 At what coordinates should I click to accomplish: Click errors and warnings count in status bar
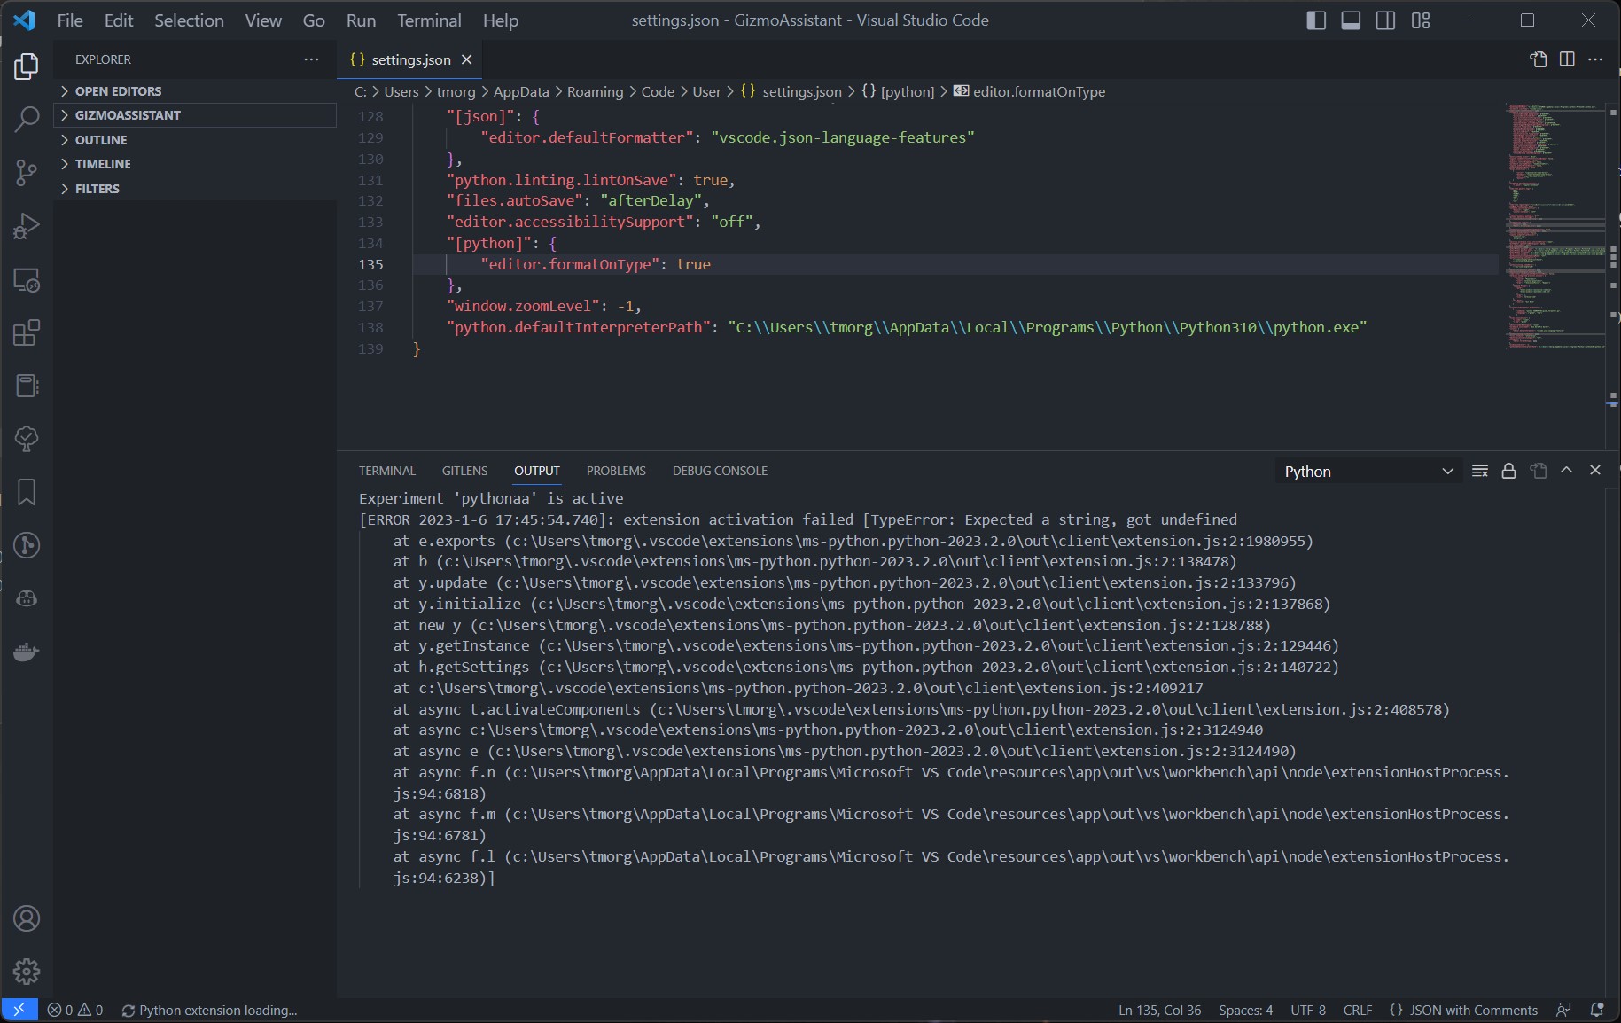[75, 1010]
